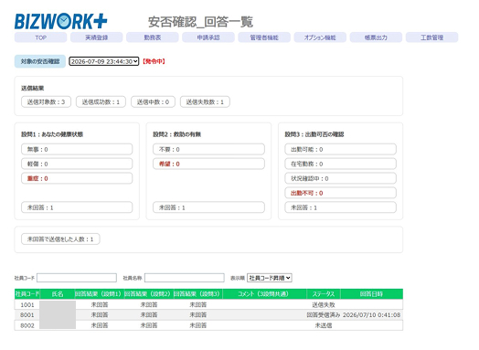Select the 在宅勤務:0 answer filter
Image resolution: width=479 pixels, height=350 pixels.
point(341,164)
